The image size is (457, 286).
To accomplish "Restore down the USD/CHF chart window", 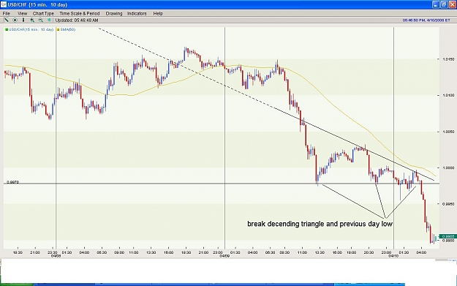I will pos(444,4).
